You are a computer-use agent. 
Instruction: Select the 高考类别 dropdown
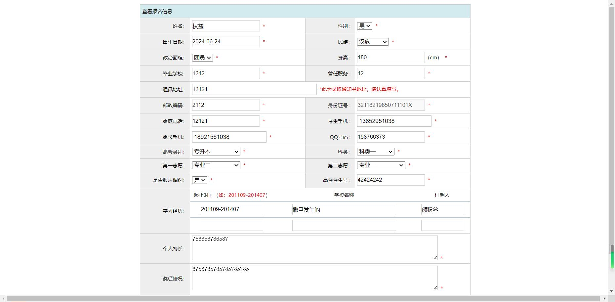216,151
